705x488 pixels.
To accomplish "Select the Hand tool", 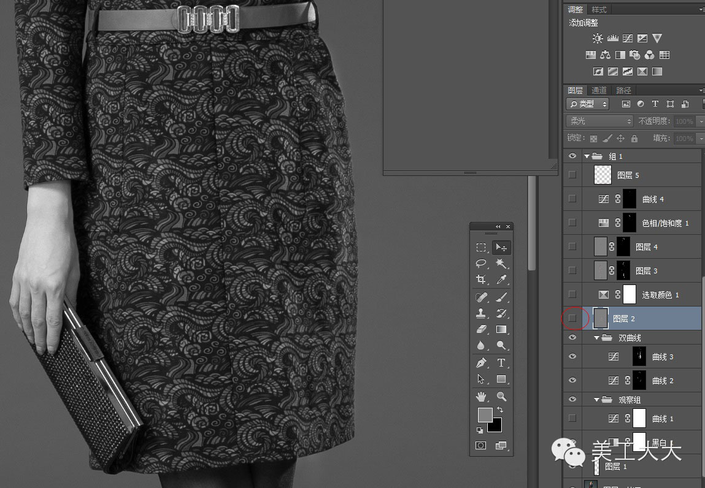I will [481, 396].
